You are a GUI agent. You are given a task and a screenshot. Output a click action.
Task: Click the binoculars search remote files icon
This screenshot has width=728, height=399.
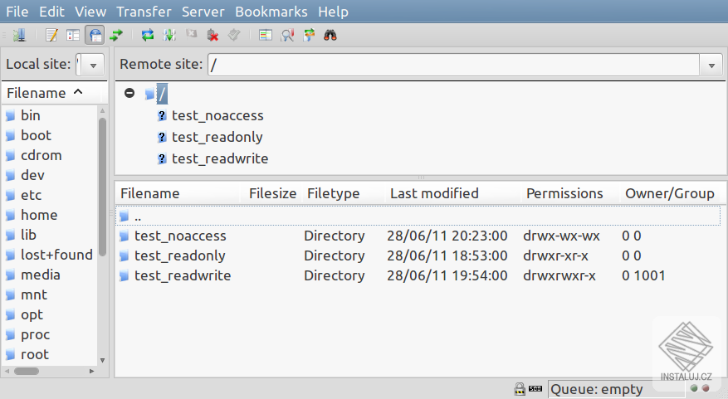[x=330, y=35]
